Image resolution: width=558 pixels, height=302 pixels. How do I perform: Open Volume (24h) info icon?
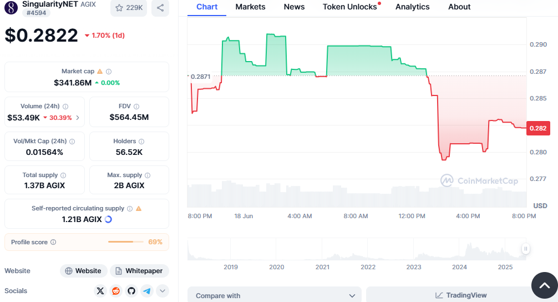pyautogui.click(x=65, y=107)
